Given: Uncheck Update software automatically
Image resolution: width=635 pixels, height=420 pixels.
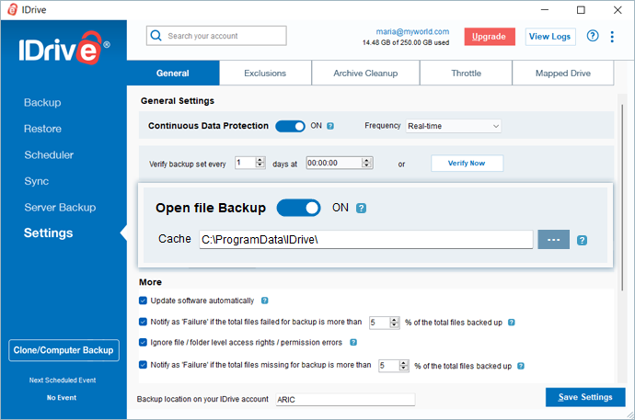Looking at the screenshot, I should tap(143, 301).
